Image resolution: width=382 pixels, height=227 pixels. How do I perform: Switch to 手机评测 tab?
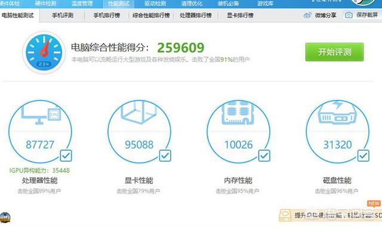[x=63, y=15]
